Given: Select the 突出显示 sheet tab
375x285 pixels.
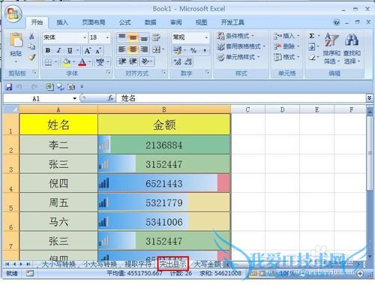Looking at the screenshot, I should [172, 263].
